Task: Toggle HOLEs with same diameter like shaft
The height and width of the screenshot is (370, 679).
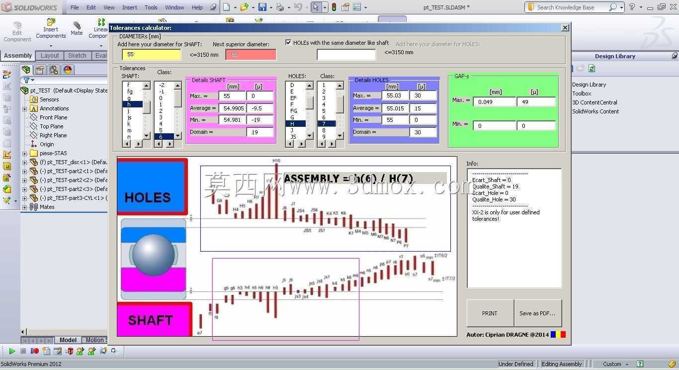Action: click(288, 43)
